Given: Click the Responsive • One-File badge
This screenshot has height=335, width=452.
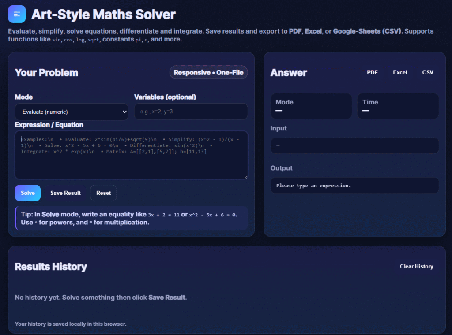Looking at the screenshot, I should [208, 73].
